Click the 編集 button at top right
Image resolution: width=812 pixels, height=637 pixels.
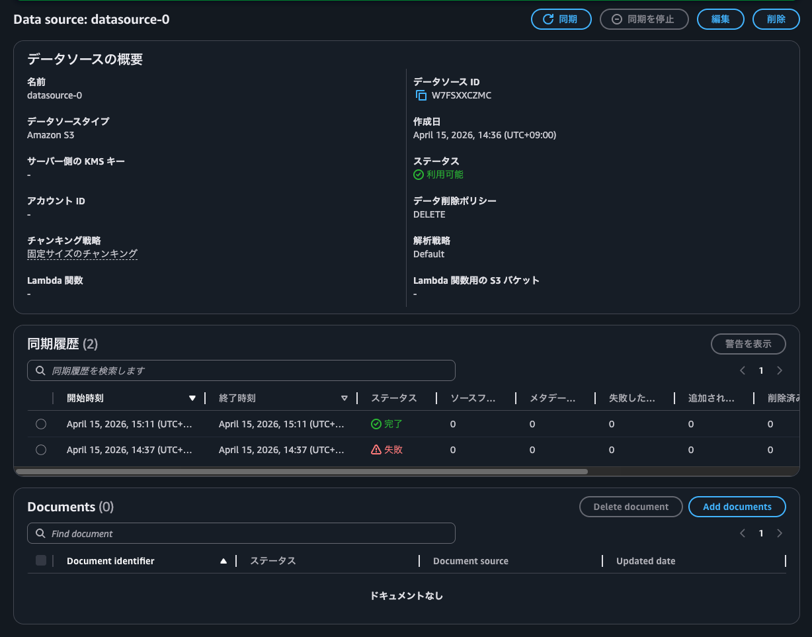click(720, 19)
